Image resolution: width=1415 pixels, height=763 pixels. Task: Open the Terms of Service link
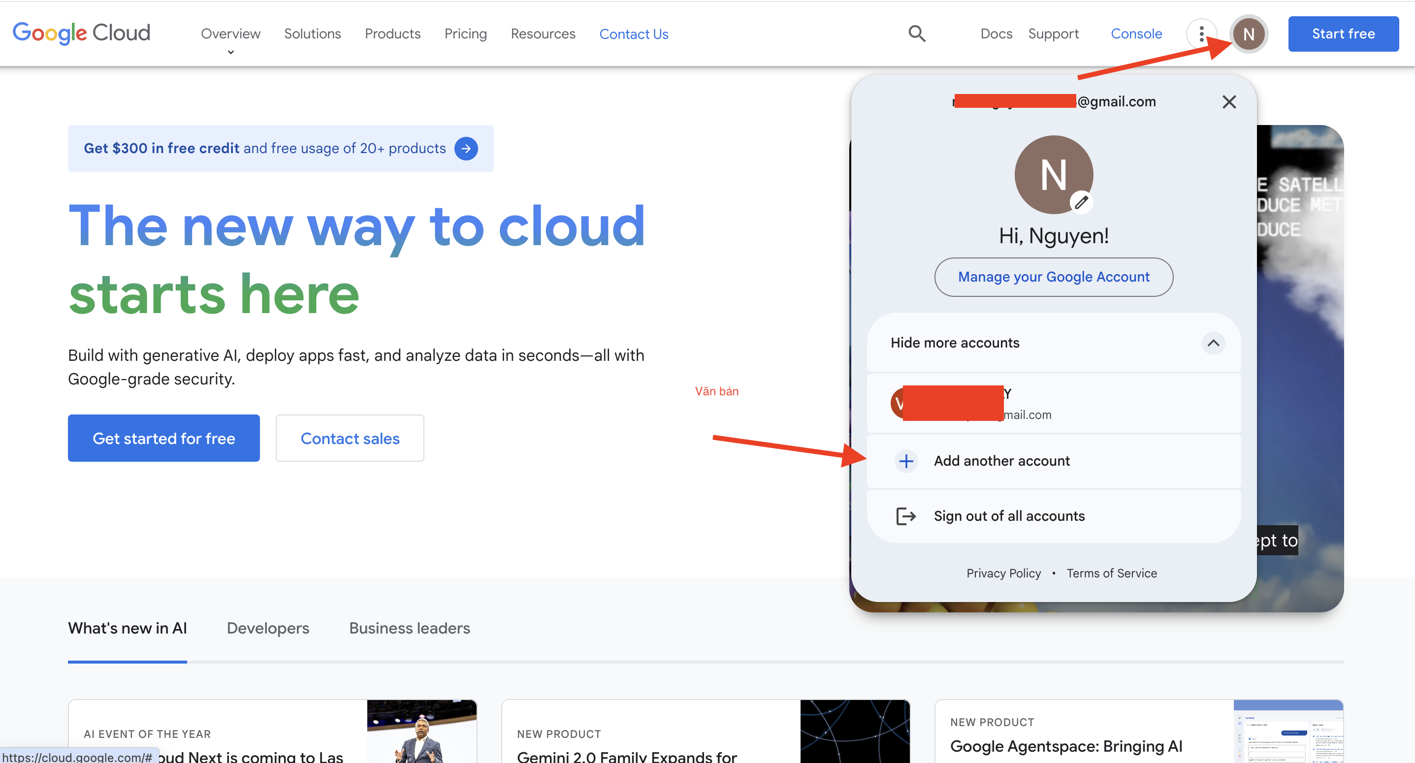(x=1112, y=573)
